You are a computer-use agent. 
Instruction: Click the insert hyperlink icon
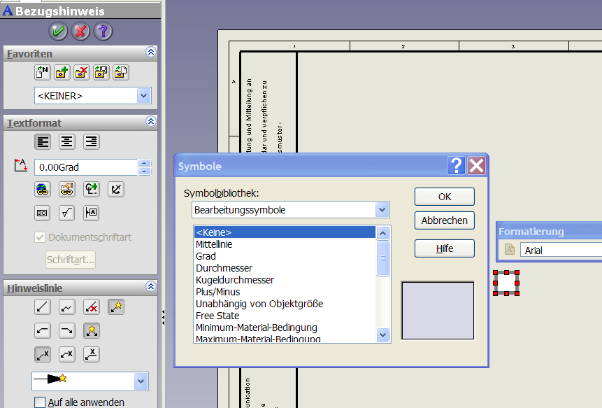tap(43, 189)
